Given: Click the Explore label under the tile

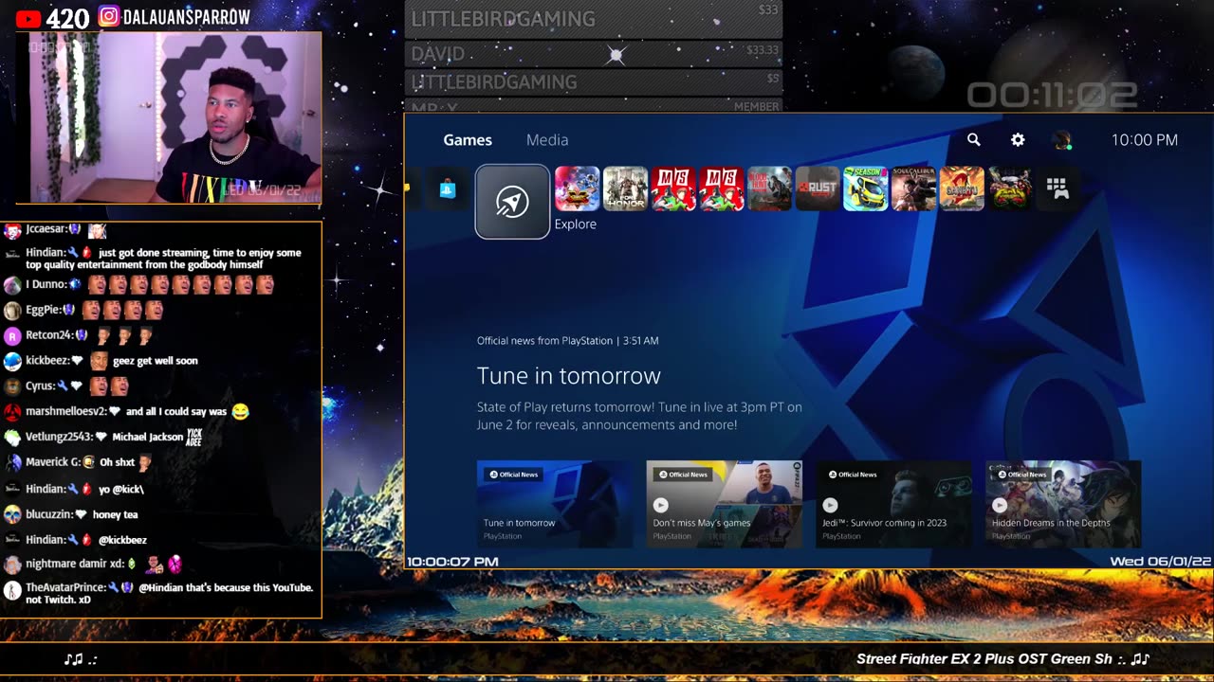Looking at the screenshot, I should [x=576, y=224].
